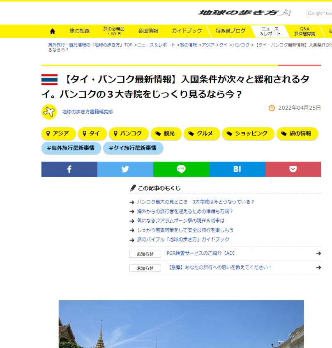Save article to Pocket
Screen dimensions: 332x348
pyautogui.click(x=293, y=169)
